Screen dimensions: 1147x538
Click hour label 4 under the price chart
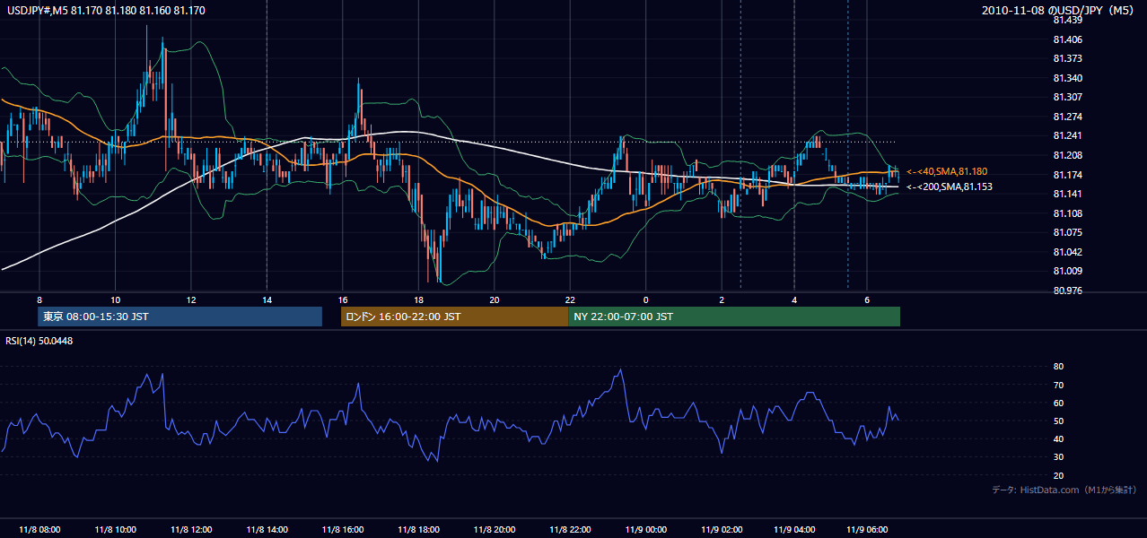(794, 299)
